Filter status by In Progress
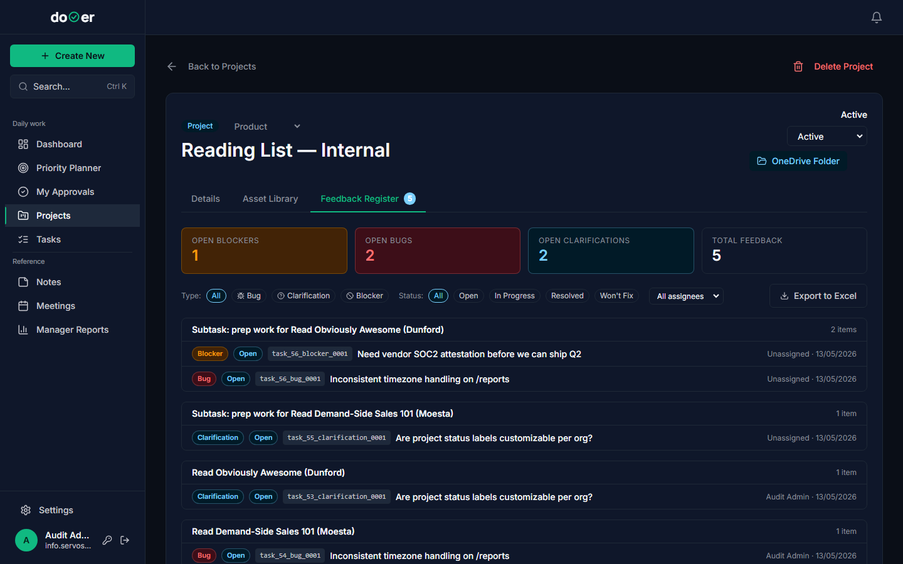The width and height of the screenshot is (903, 564). pyautogui.click(x=515, y=296)
